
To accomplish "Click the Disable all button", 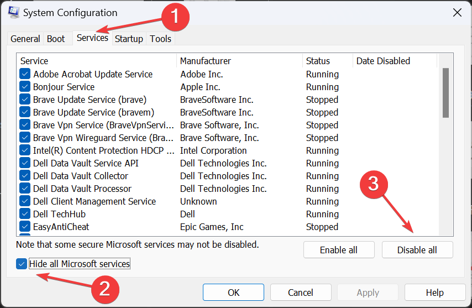I will 417,249.
